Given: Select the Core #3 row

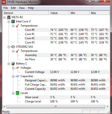Looking at the screenshot, I should pos(67,42).
